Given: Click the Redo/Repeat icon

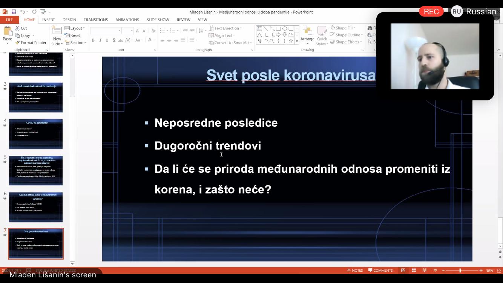Looking at the screenshot, I should coord(34,12).
